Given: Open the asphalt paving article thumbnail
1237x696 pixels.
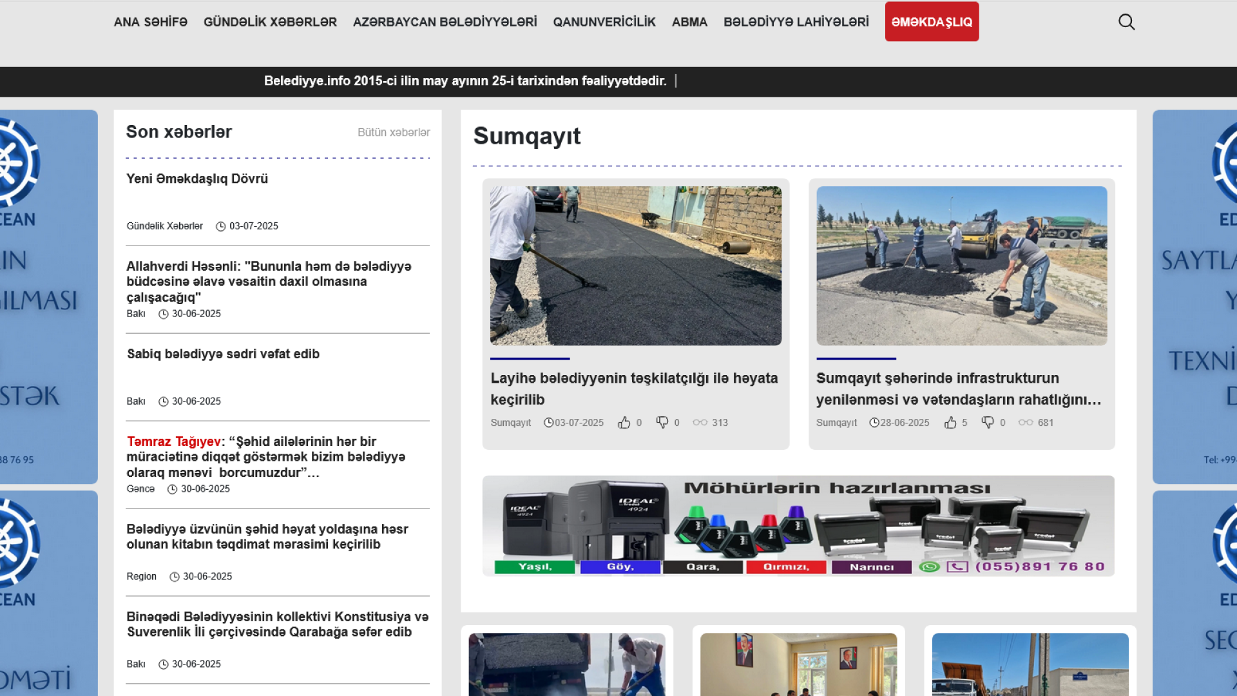Looking at the screenshot, I should tap(635, 266).
